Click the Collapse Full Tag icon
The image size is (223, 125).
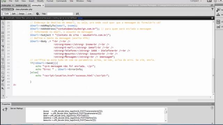[x=3, y=33]
